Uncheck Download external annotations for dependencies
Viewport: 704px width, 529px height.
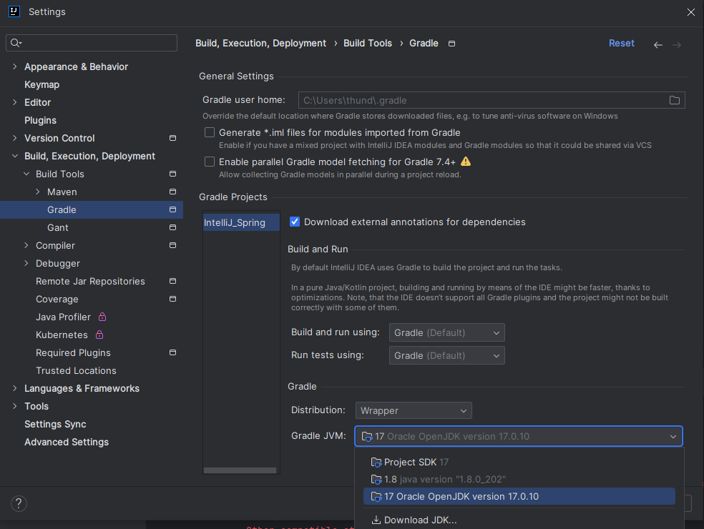pyautogui.click(x=295, y=222)
